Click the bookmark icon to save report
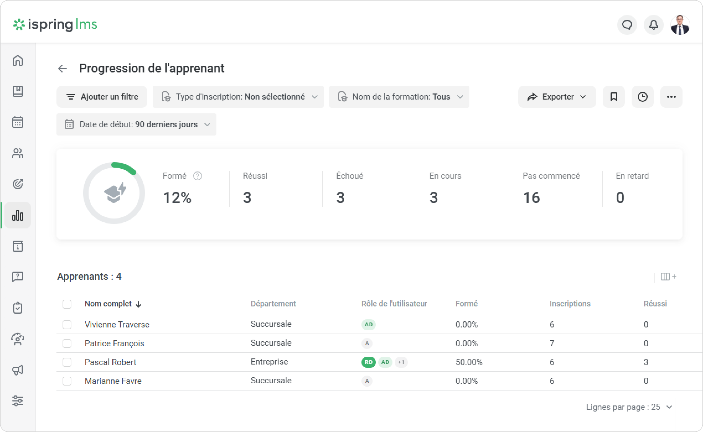This screenshot has height=432, width=703. (x=614, y=97)
